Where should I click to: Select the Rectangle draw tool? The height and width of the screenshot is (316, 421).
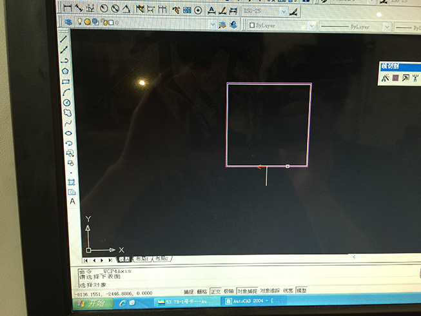point(66,82)
